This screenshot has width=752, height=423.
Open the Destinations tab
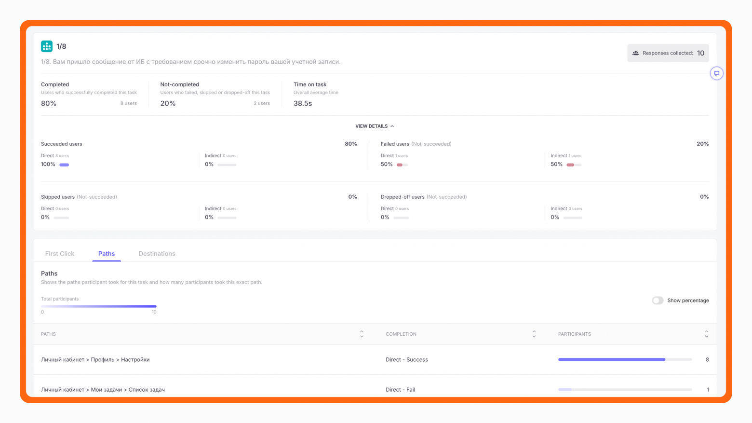[157, 254]
